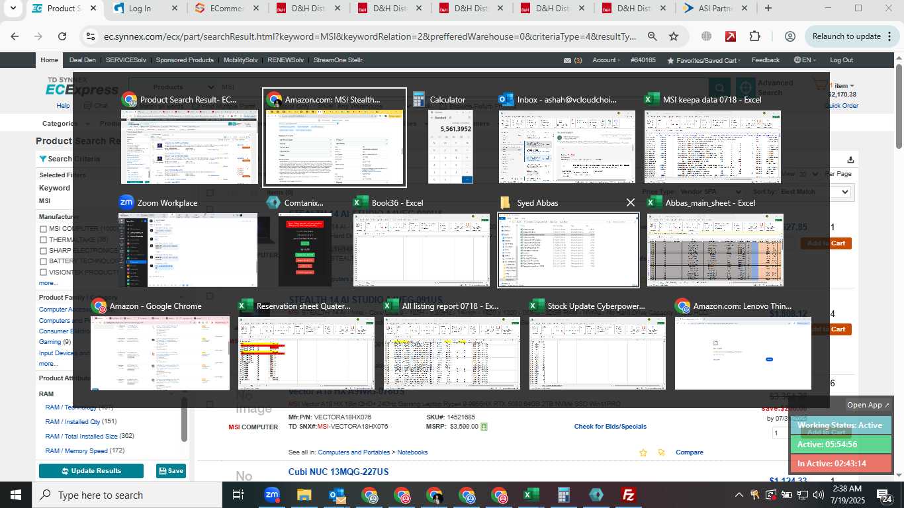Expand the Favorites/Saved Cart dropdown

[705, 60]
